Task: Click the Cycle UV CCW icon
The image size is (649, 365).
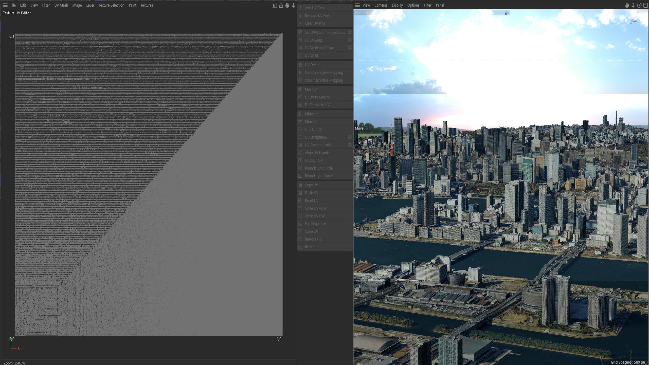Action: click(x=300, y=208)
